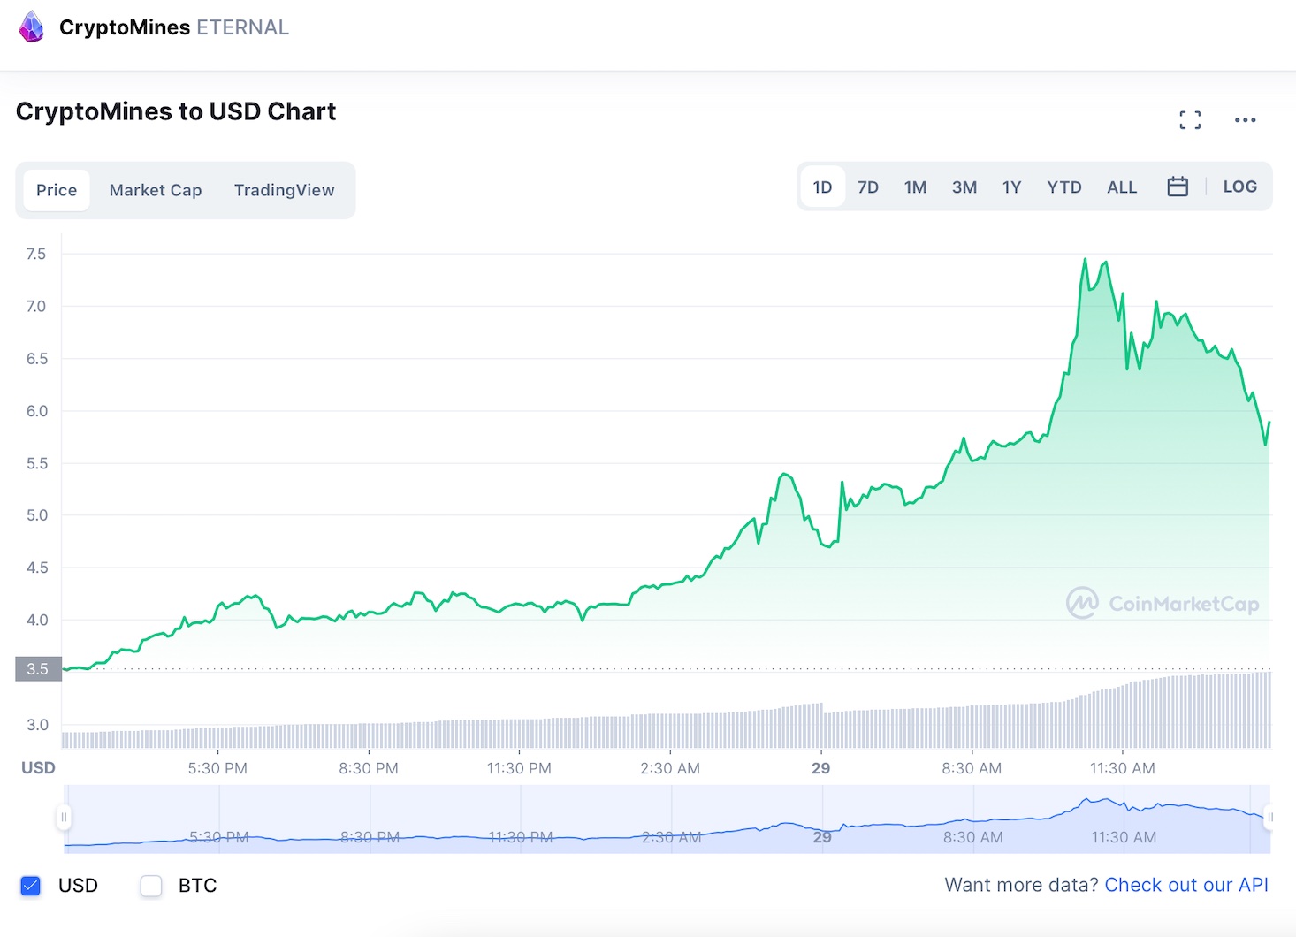
Task: Uncheck the USD checkbox
Action: (31, 886)
